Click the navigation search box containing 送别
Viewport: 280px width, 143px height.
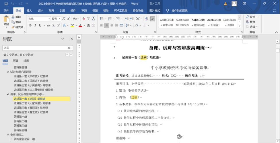[34, 48]
